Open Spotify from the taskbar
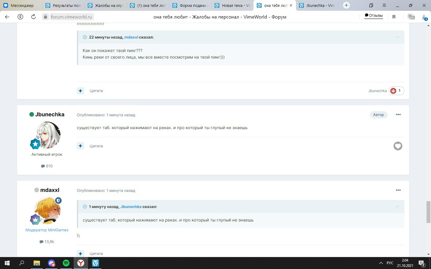The height and width of the screenshot is (269, 431). [66, 263]
